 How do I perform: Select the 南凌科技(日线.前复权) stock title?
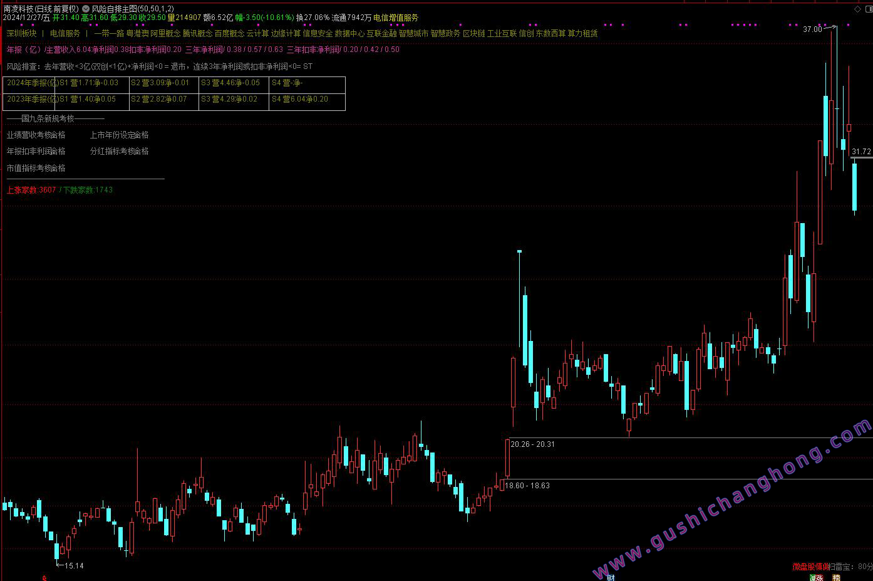pyautogui.click(x=41, y=9)
